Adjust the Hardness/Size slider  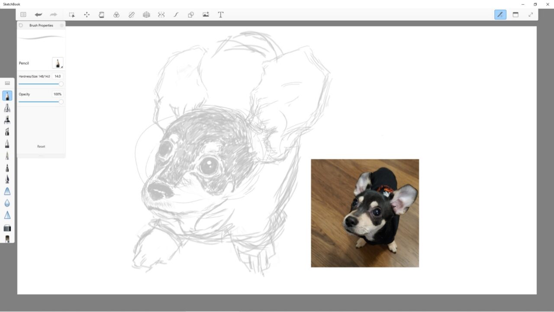41,84
